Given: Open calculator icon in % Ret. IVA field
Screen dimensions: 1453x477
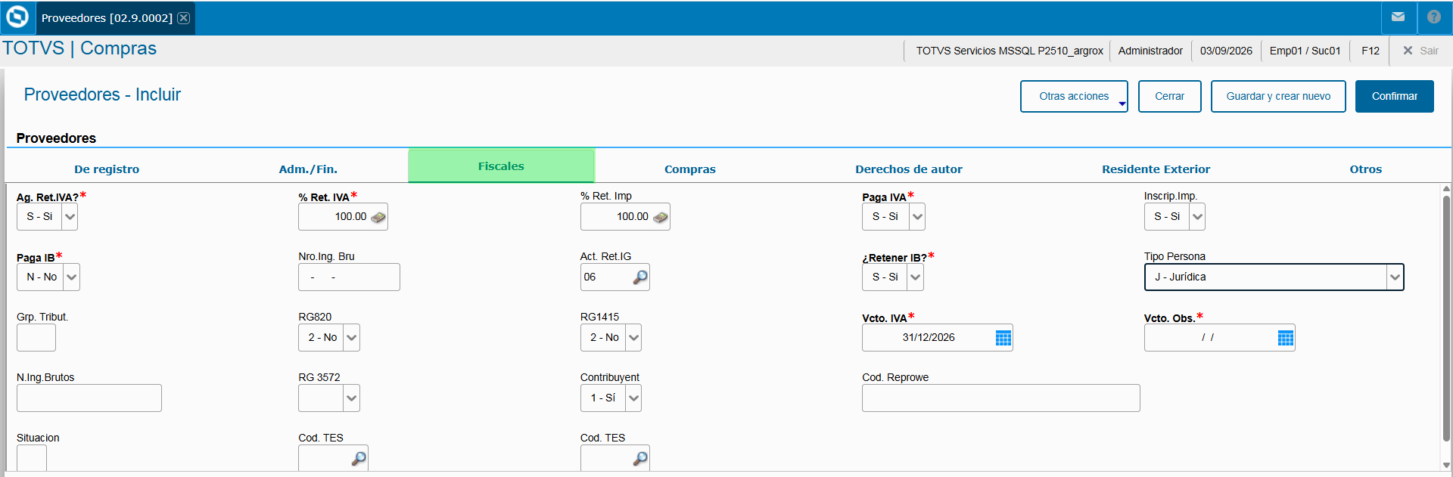Looking at the screenshot, I should 378,217.
